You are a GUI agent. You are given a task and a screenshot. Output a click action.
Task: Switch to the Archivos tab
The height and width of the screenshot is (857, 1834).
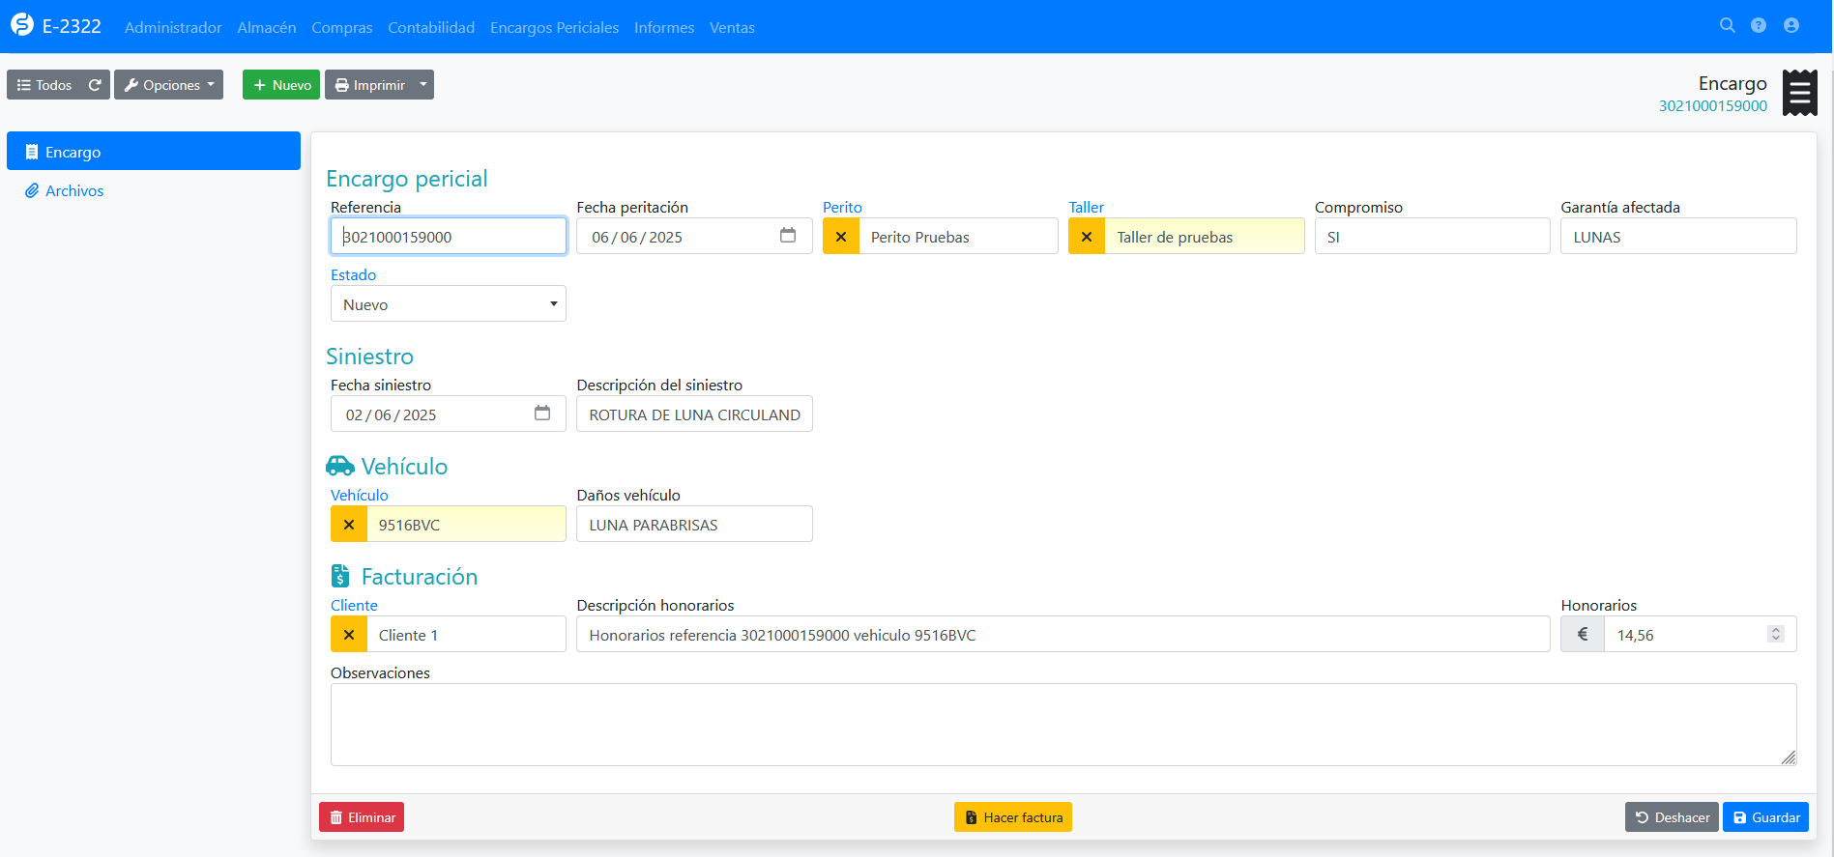(74, 191)
